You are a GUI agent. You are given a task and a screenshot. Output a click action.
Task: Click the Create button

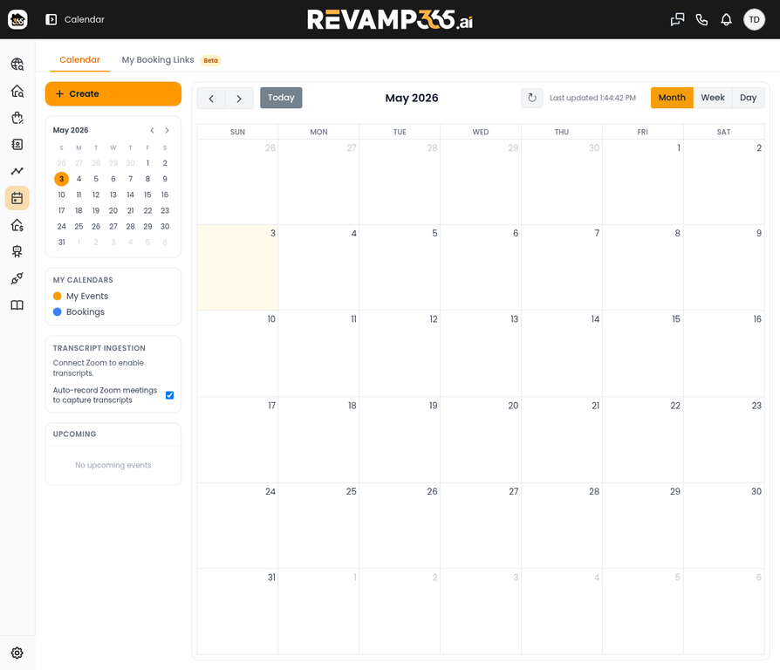pos(113,94)
